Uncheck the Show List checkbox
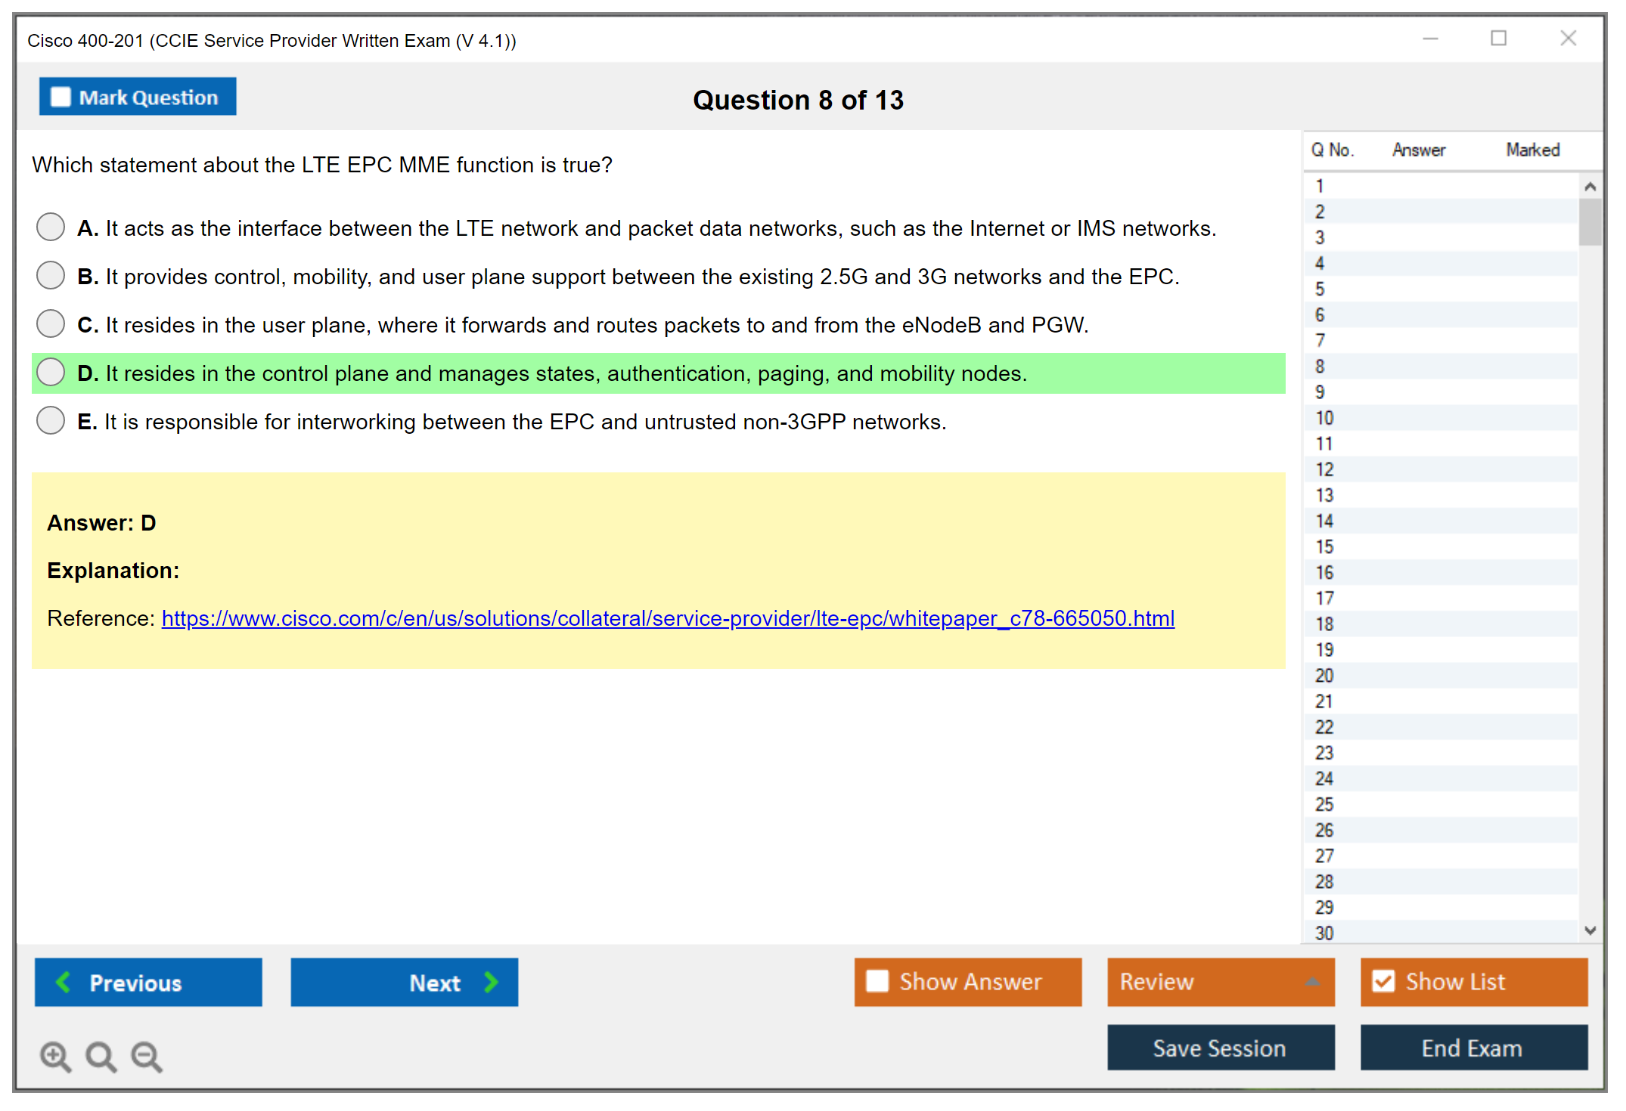This screenshot has height=1111, width=1626. click(x=1383, y=981)
